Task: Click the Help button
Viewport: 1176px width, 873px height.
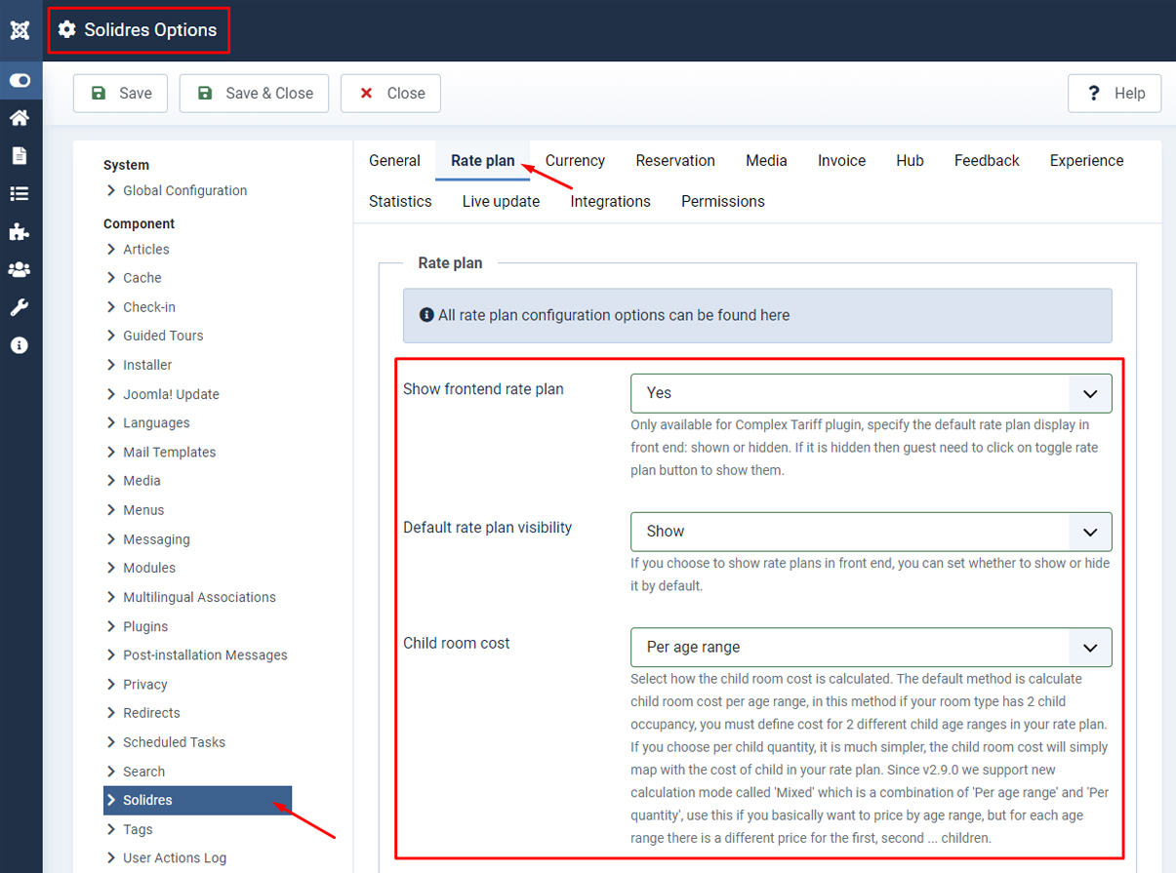Action: tap(1115, 94)
